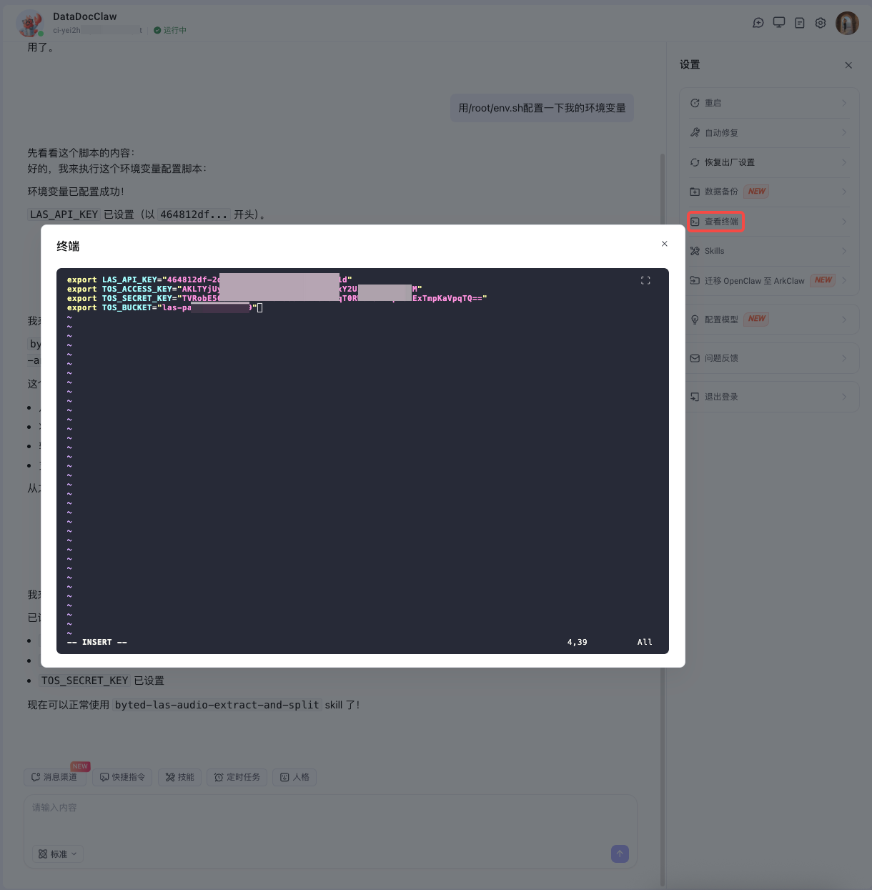This screenshot has width=872, height=890.
Task: Click the user profile avatar top right
Action: point(848,23)
